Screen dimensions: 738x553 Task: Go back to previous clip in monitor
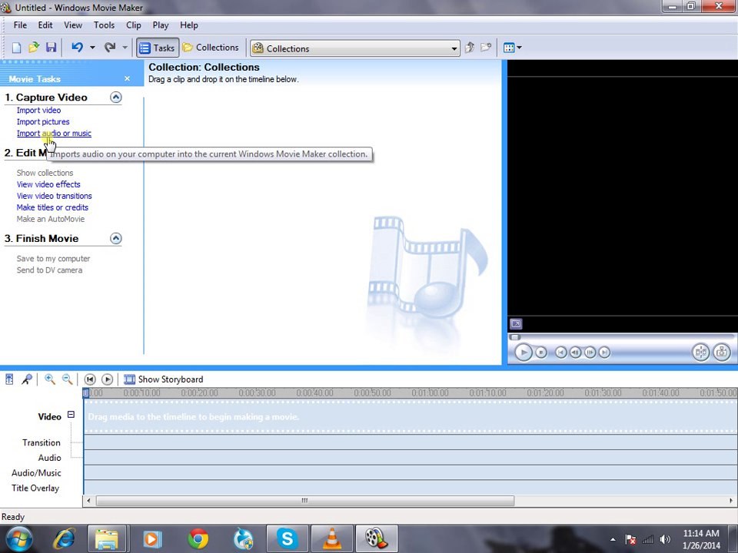point(560,353)
